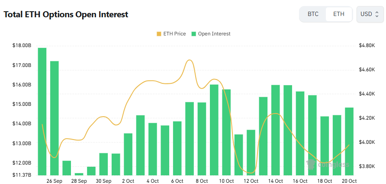386x184 pixels.
Task: Click the 12 Oct x-axis date label
Action: pos(251,181)
